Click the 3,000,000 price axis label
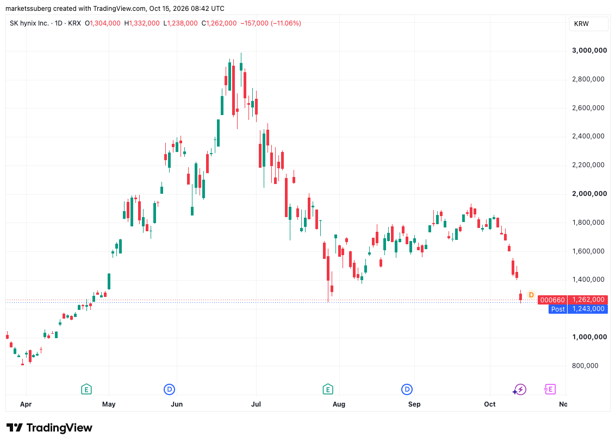This screenshot has height=444, width=616. point(589,50)
